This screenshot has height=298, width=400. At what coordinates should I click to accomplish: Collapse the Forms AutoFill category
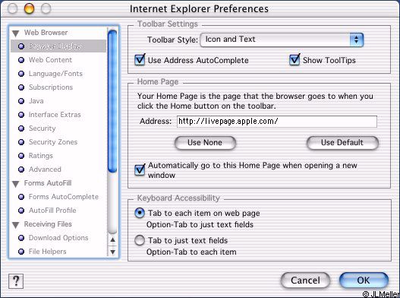16,184
